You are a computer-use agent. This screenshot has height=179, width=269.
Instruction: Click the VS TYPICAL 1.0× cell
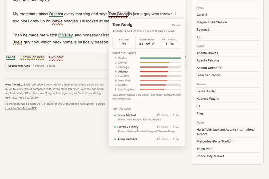170,42
